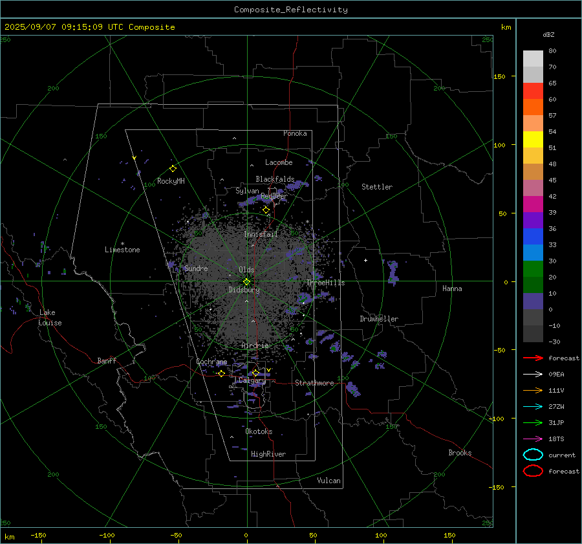This screenshot has width=582, height=544.
Task: Click yellow radar-center diamond above Didsbury
Action: pyautogui.click(x=247, y=281)
